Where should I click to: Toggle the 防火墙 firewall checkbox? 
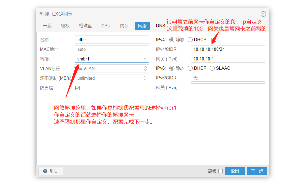[78, 88]
